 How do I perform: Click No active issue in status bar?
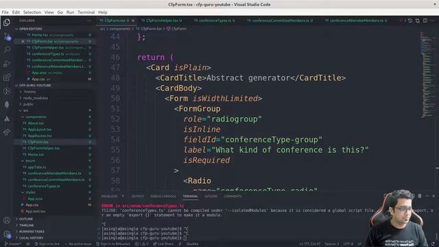click(78, 244)
